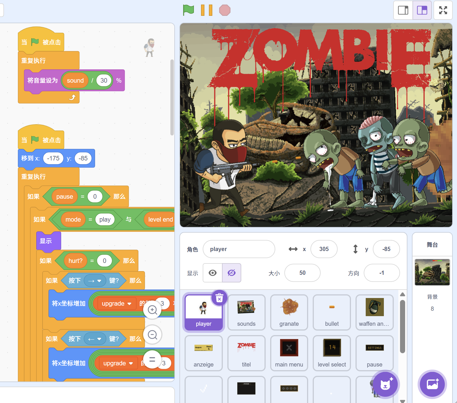Reset workspace zoom with equals button

152,359
